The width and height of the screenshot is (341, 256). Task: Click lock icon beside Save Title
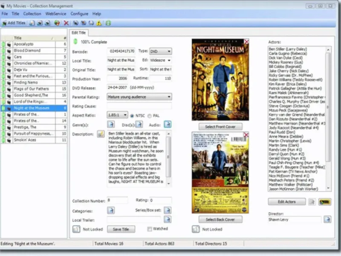pos(76,229)
